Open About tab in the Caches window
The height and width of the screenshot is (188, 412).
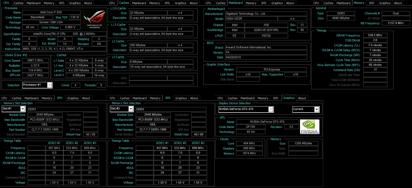194,3
